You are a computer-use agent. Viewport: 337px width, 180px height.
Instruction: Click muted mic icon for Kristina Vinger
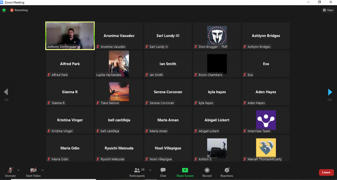pyautogui.click(x=49, y=131)
